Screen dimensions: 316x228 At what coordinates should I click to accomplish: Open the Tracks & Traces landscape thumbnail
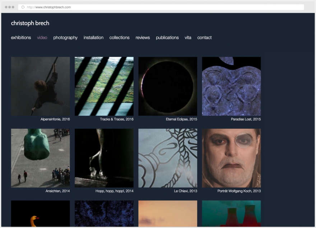[104, 86]
